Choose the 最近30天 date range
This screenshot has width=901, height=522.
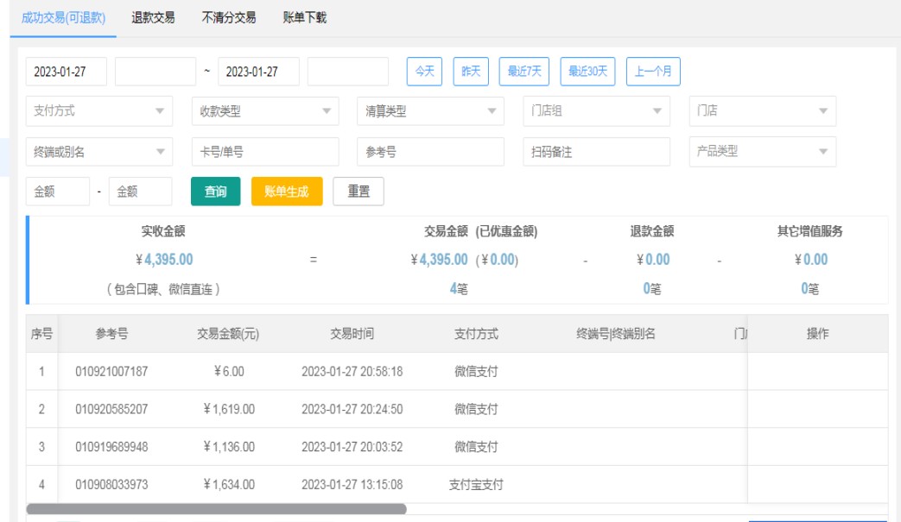(x=587, y=72)
